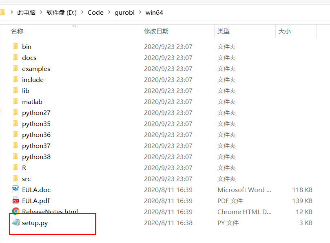Navigate to gurobi in the breadcrumb
Image resolution: width=330 pixels, height=243 pixels.
coord(124,13)
